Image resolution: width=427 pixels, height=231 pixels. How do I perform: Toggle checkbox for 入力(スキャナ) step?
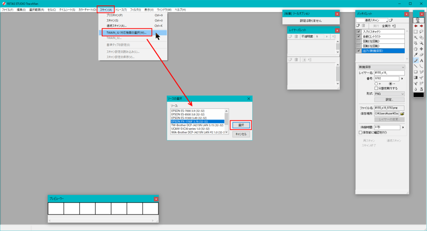tap(359, 32)
